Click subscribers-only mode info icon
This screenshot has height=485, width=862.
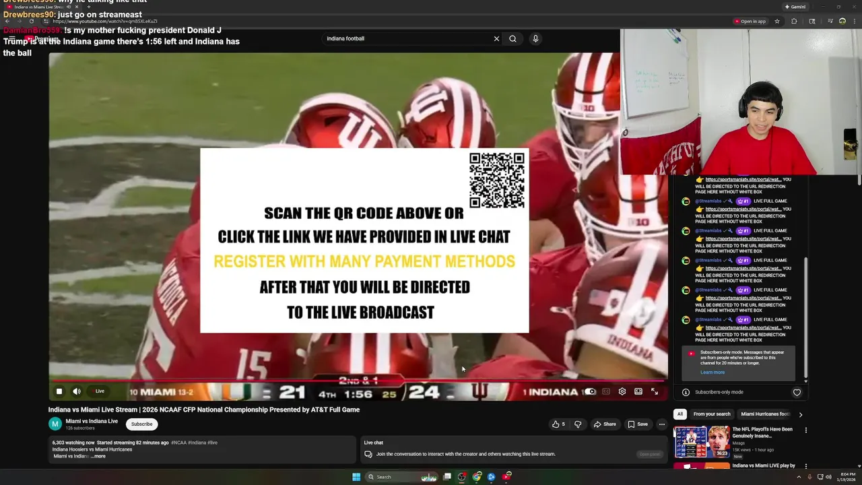(x=686, y=392)
